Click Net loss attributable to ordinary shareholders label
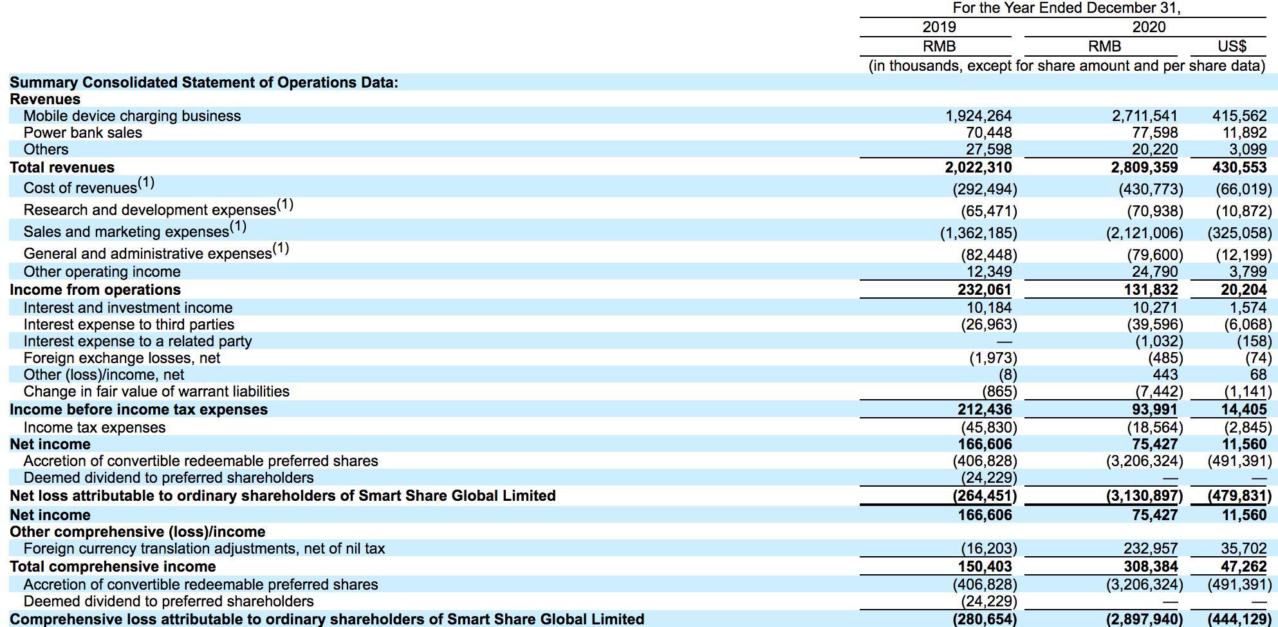The image size is (1278, 627). click(x=282, y=496)
